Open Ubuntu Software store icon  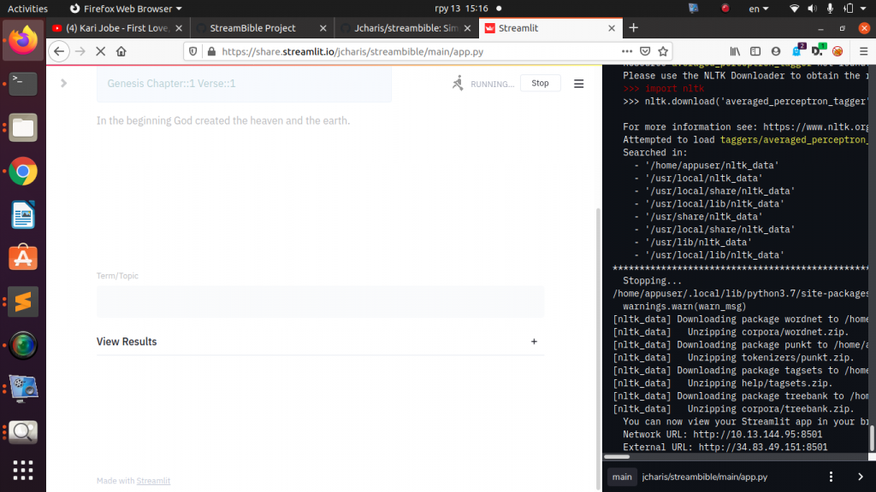pos(23,258)
